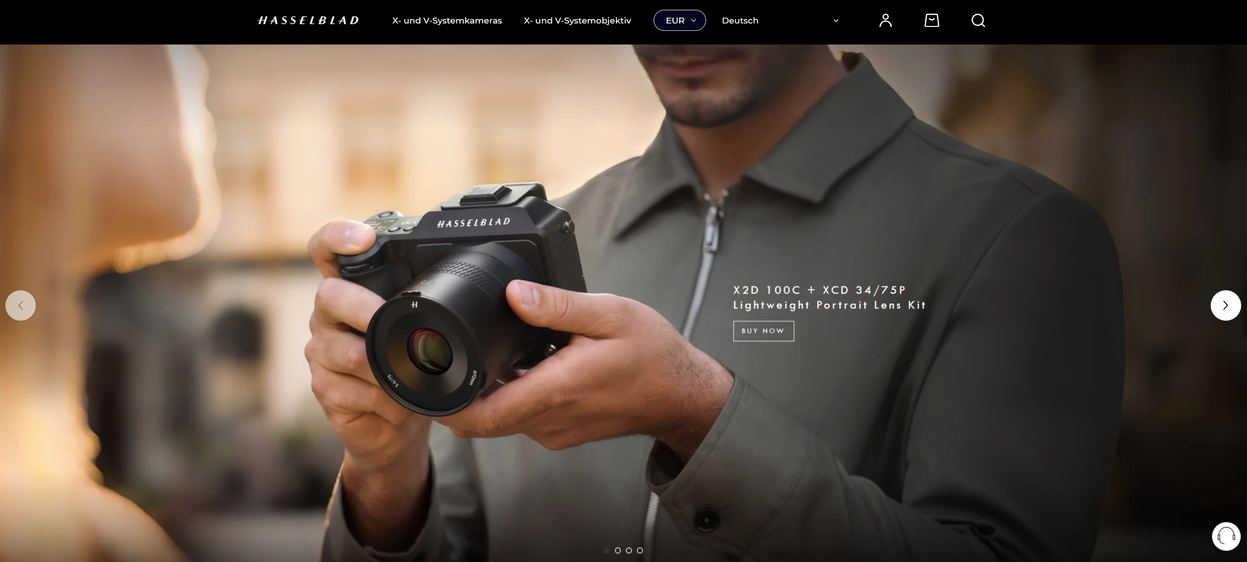This screenshot has width=1247, height=562.
Task: Select the fourth carousel dot
Action: tap(640, 550)
